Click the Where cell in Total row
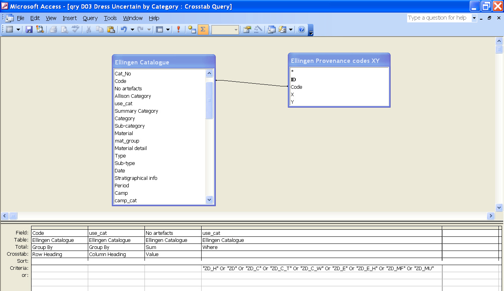 pos(321,247)
